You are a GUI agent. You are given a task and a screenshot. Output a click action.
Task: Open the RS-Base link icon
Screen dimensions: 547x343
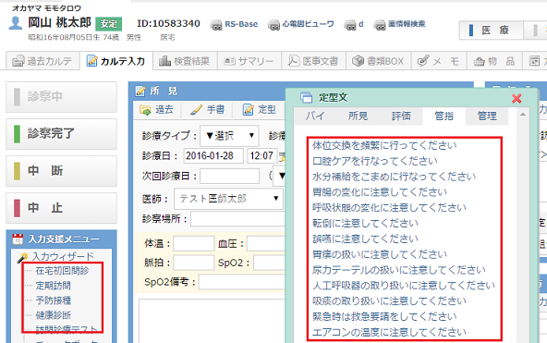(216, 25)
